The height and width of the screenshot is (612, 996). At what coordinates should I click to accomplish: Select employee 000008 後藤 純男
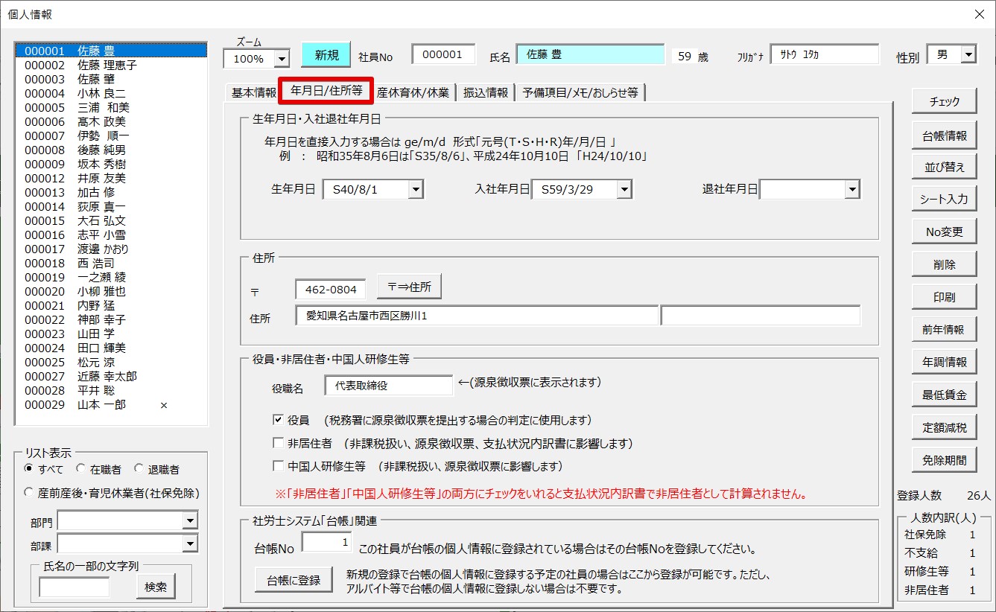tap(111, 150)
